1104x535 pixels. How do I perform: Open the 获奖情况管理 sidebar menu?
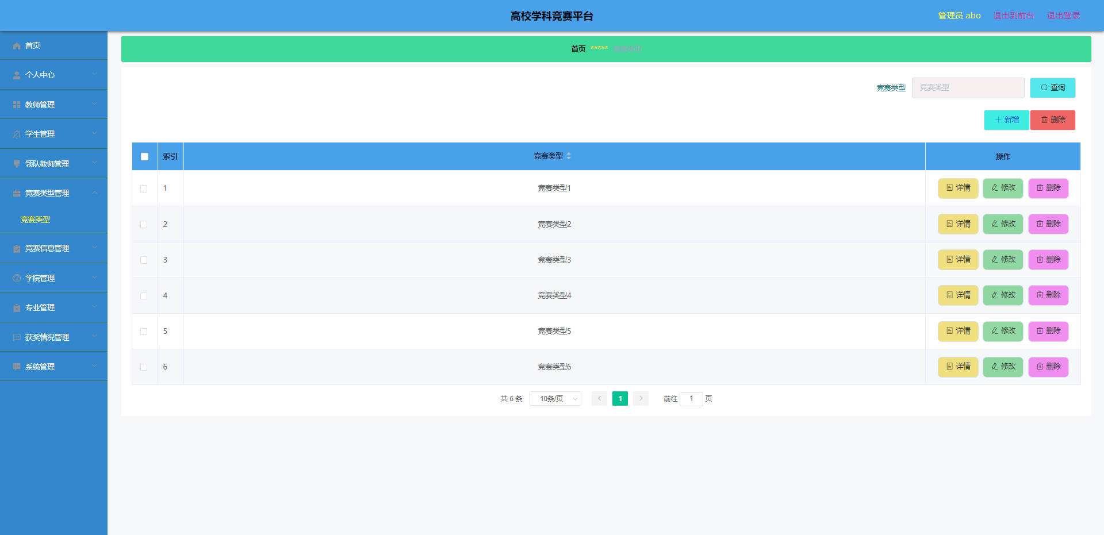pyautogui.click(x=53, y=337)
